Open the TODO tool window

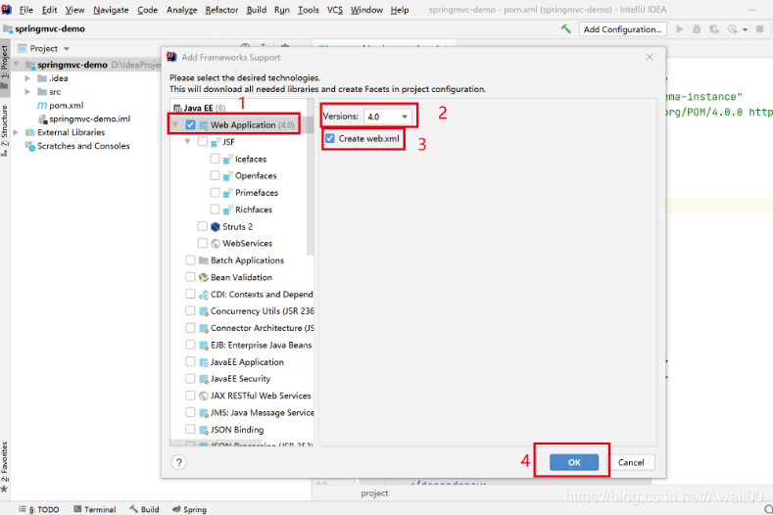39,509
